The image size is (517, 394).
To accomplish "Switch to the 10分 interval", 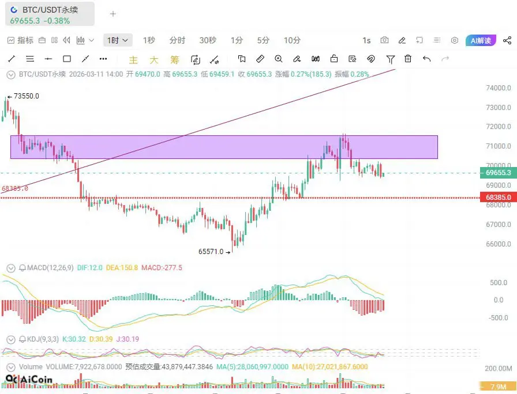I will [x=292, y=40].
